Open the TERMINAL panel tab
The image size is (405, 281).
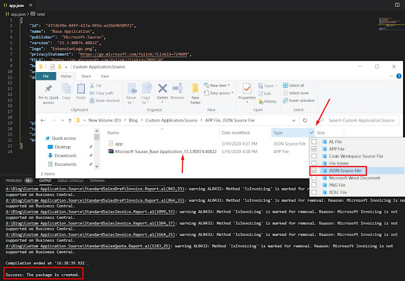[x=97, y=180]
